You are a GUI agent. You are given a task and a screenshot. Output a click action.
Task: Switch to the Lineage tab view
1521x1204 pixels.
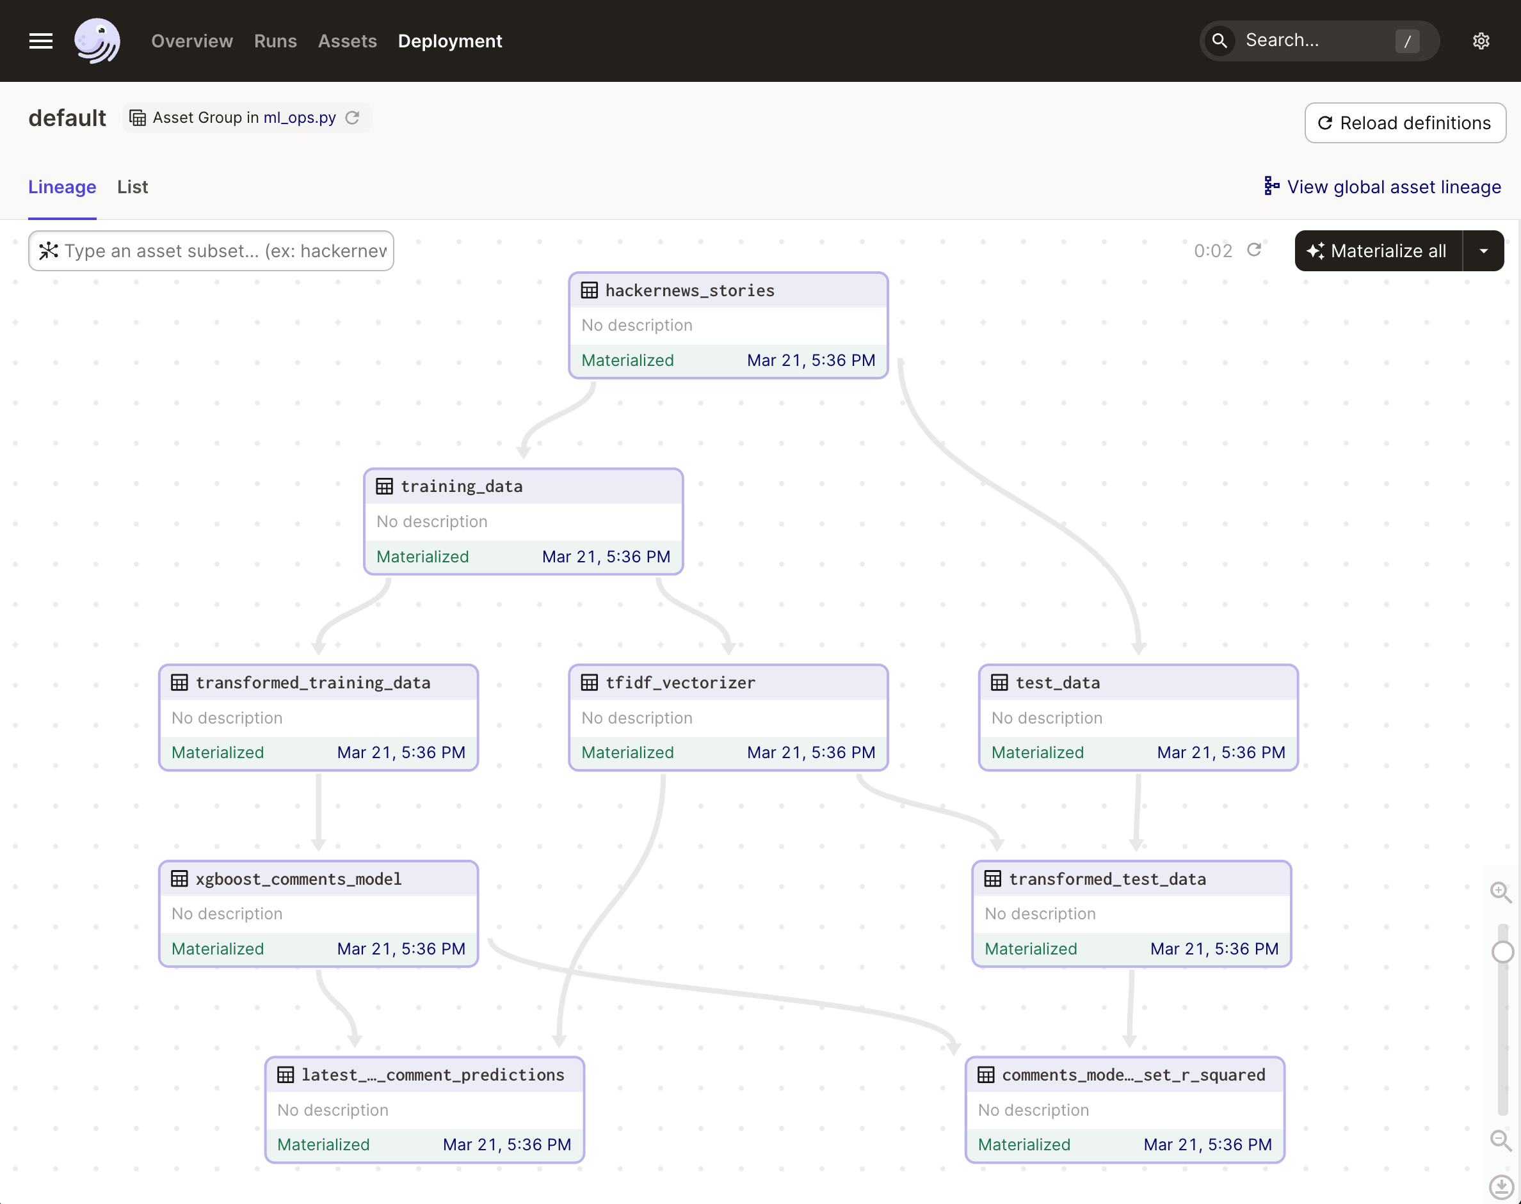click(61, 186)
